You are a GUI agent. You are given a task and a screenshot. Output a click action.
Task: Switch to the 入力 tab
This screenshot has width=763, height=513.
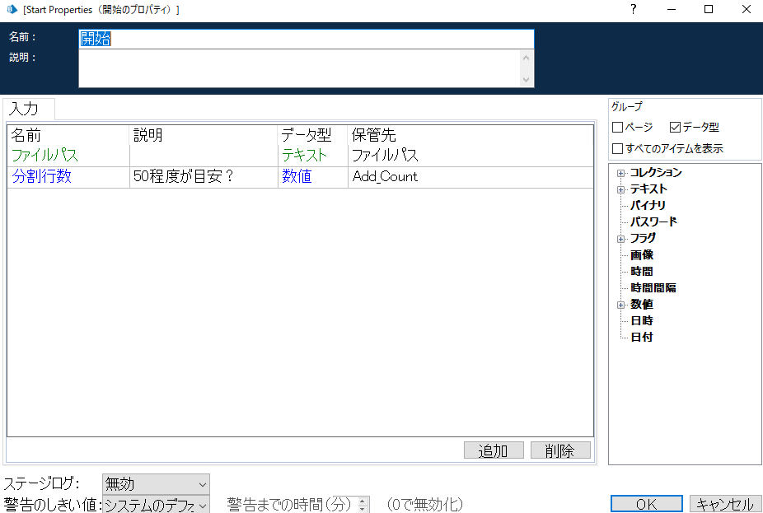click(x=29, y=109)
